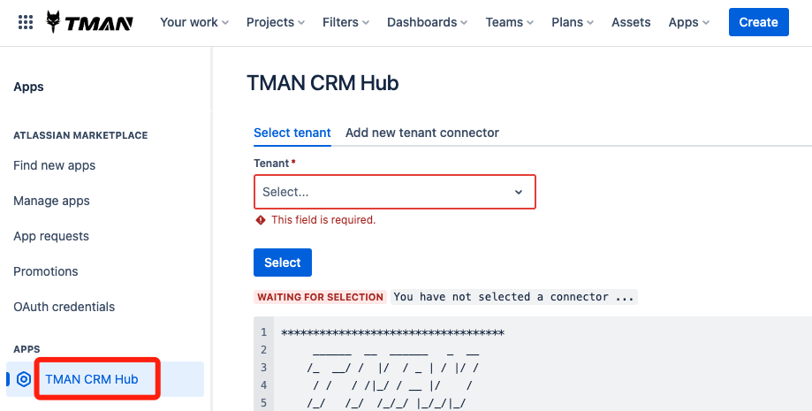812x411 pixels.
Task: Click the APPS section header in sidebar
Action: coord(27,349)
